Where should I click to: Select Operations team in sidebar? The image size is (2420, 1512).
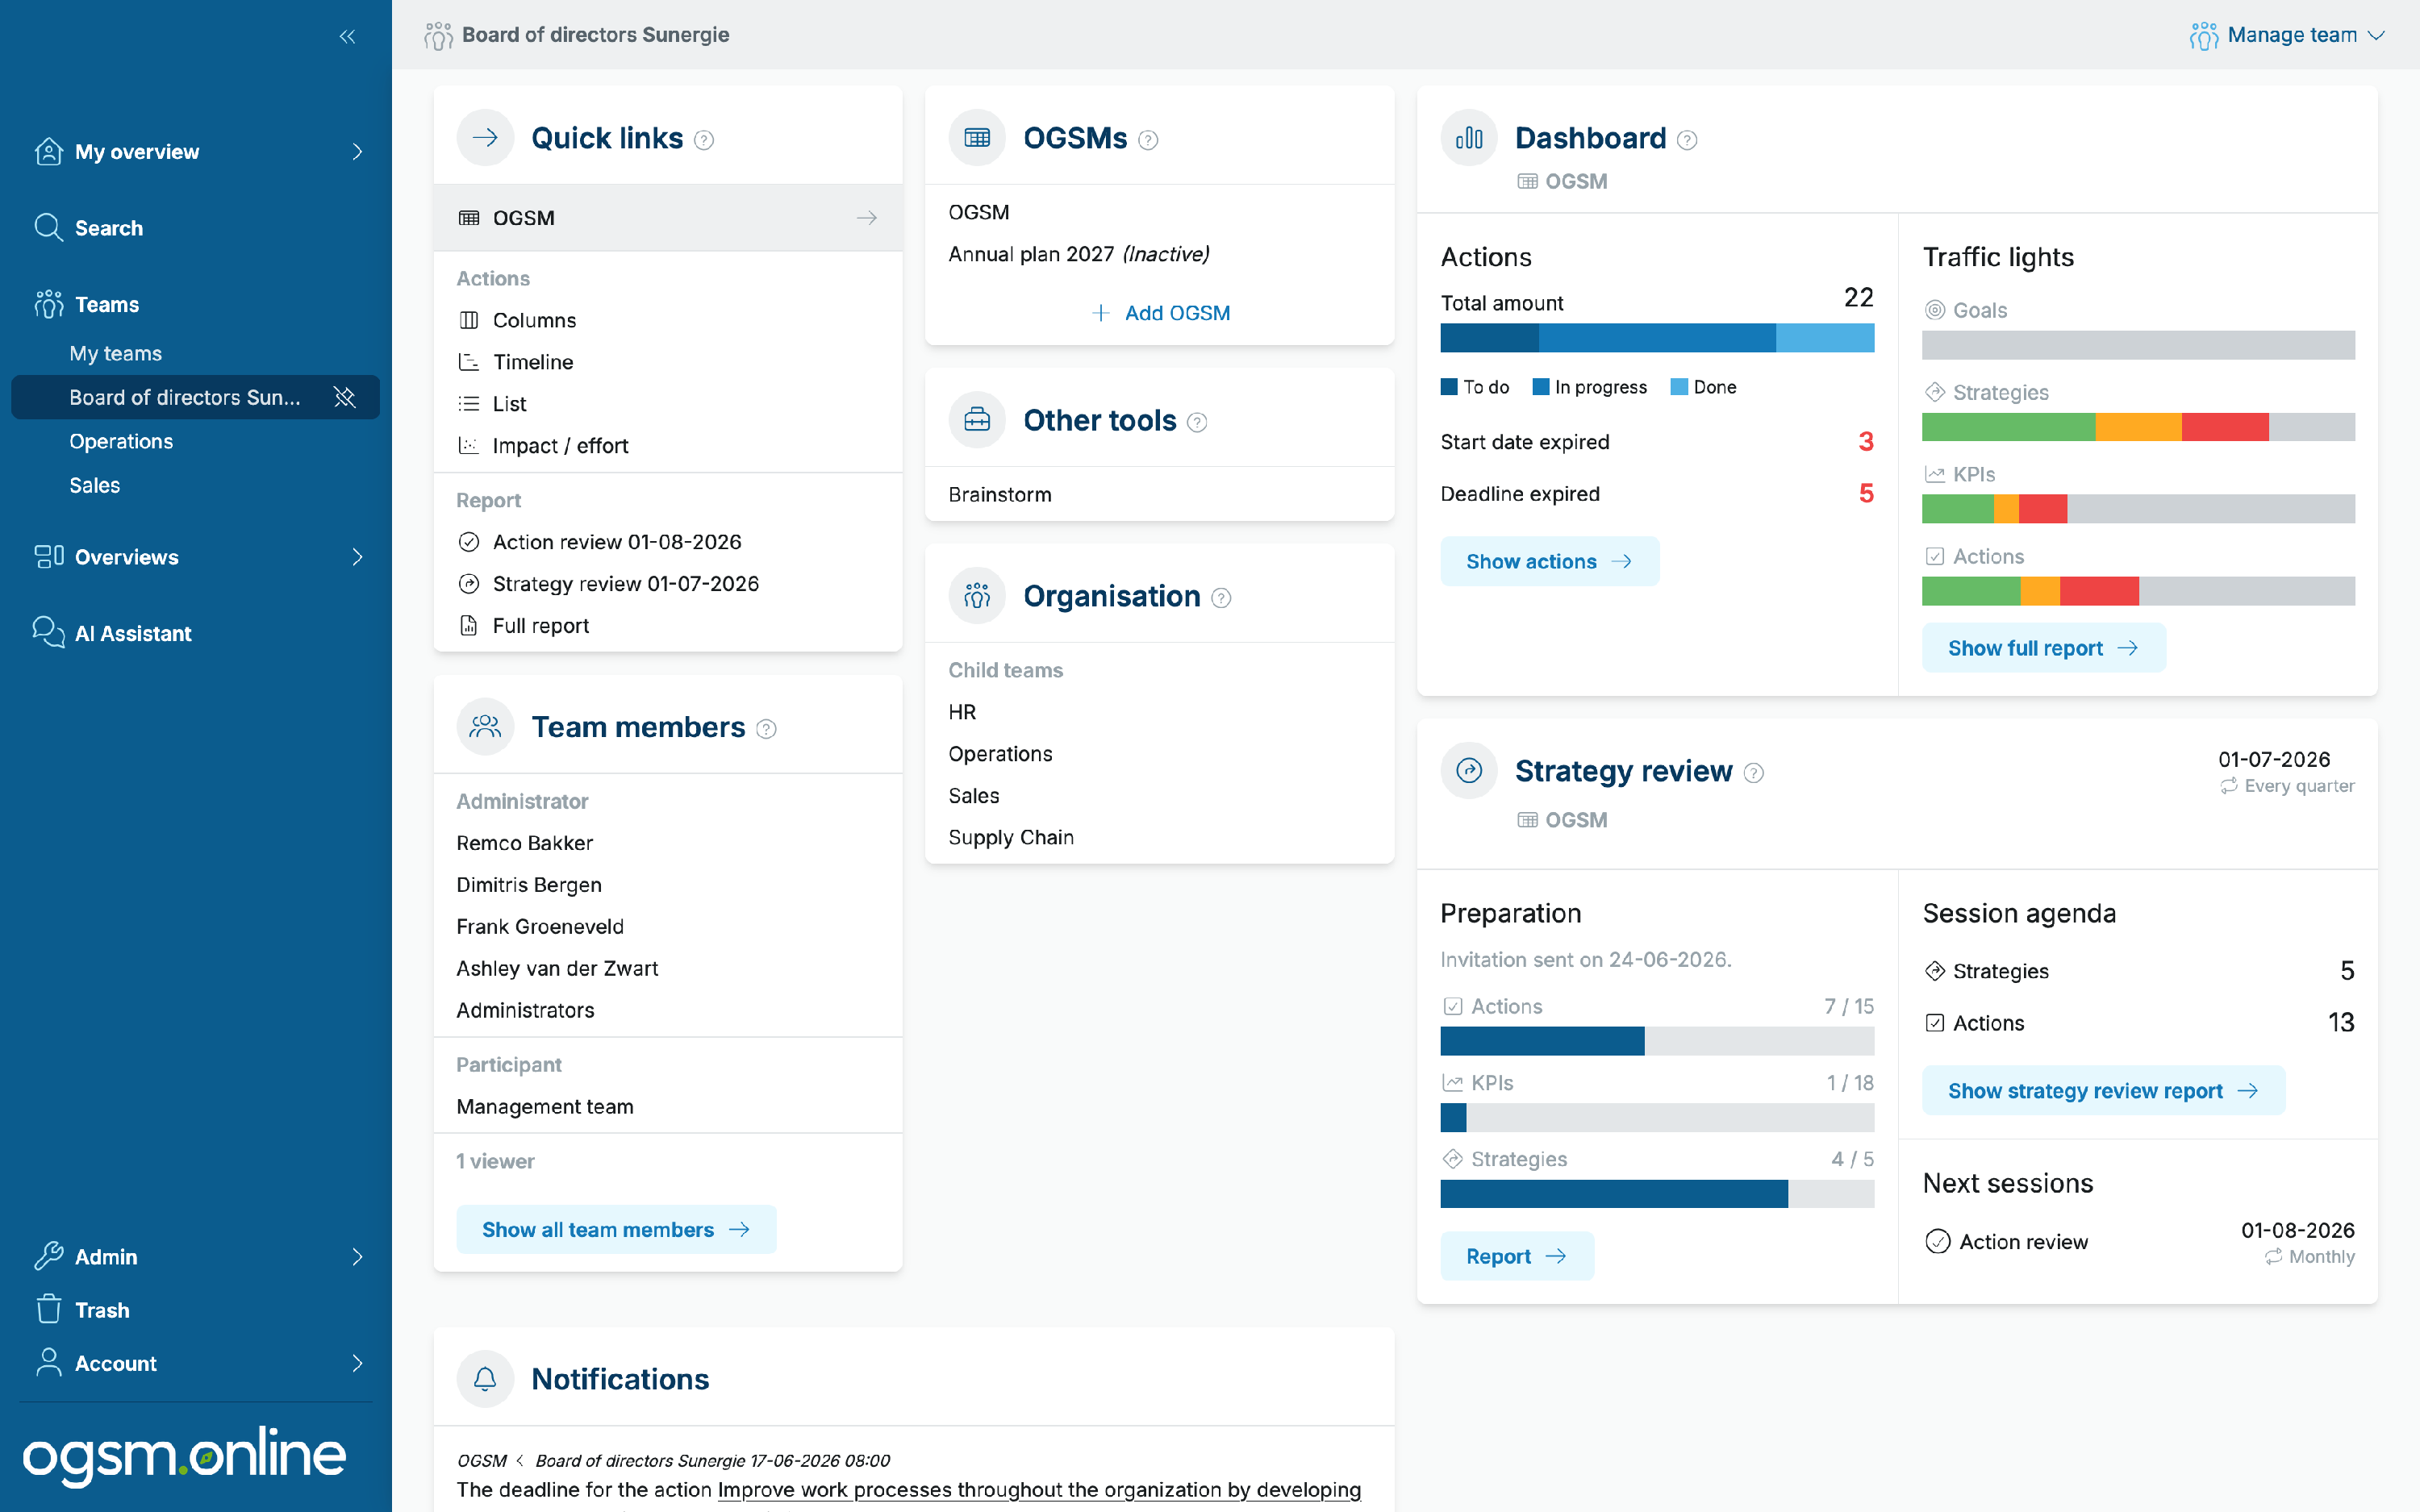121,441
